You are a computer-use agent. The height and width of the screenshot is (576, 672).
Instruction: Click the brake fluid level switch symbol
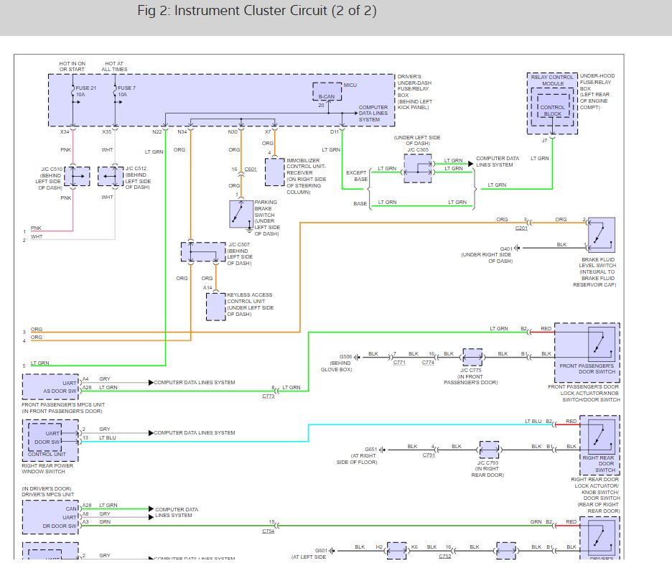point(602,235)
